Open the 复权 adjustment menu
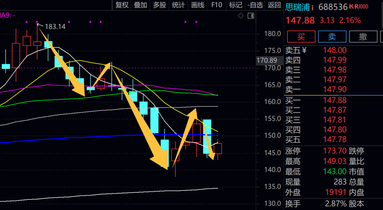This screenshot has width=383, height=210. (x=122, y=5)
